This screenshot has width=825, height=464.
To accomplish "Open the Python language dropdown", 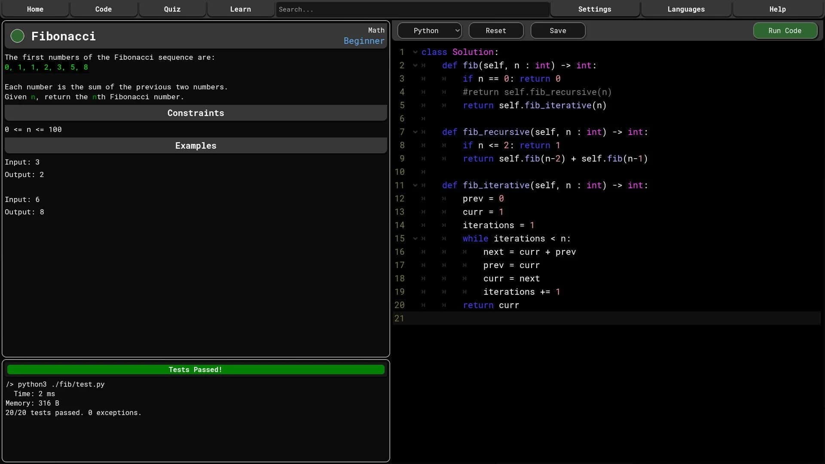I will [x=429, y=31].
